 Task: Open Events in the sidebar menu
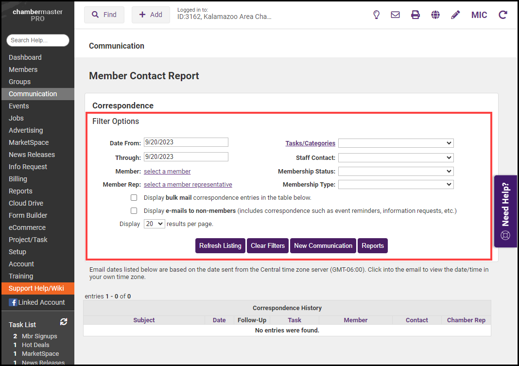point(19,106)
